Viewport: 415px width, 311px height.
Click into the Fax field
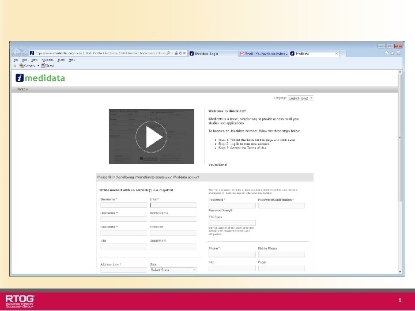[x=232, y=268]
